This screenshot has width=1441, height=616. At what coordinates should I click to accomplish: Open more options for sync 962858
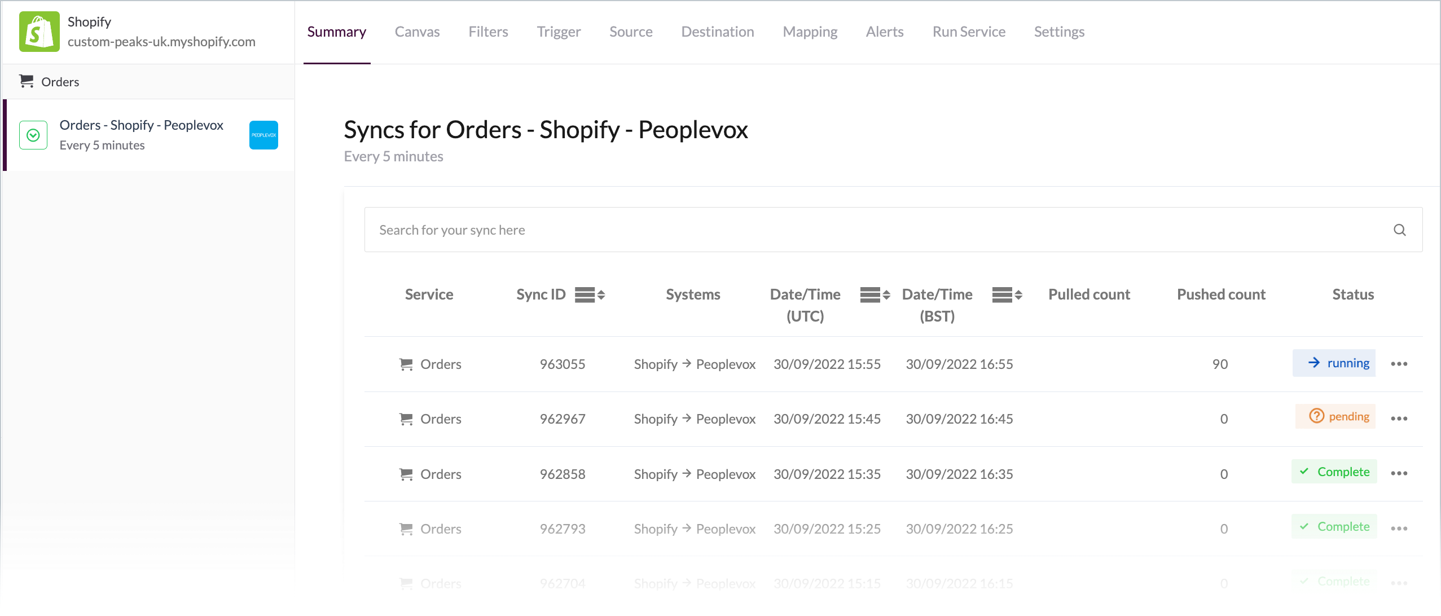tap(1399, 473)
